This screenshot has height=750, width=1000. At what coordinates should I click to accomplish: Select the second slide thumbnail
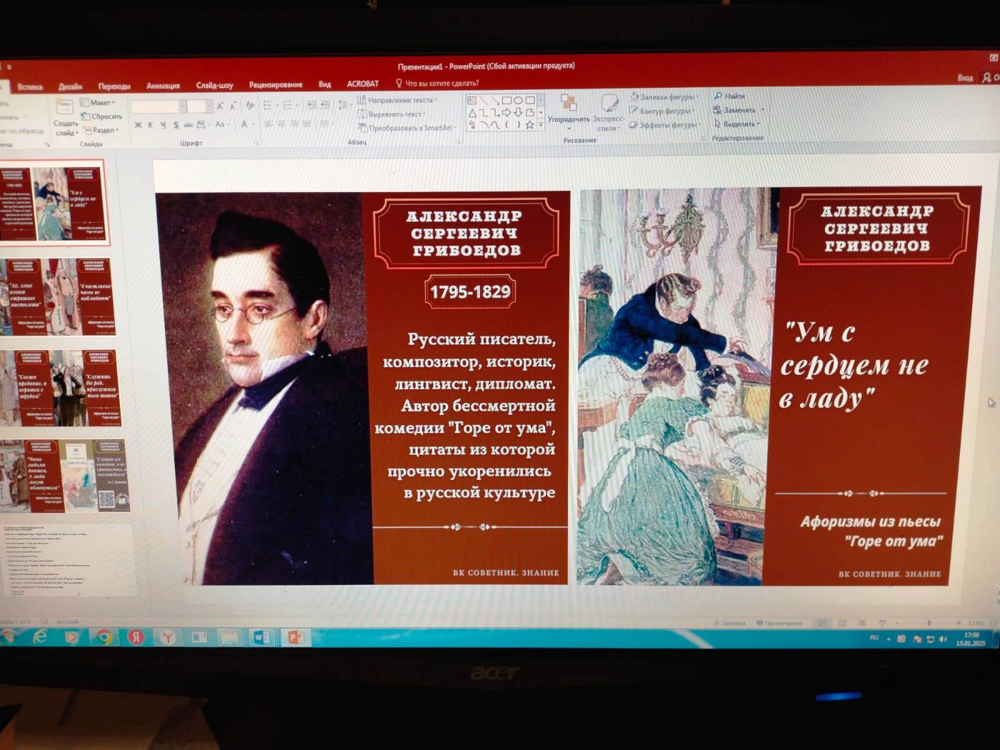(x=57, y=297)
